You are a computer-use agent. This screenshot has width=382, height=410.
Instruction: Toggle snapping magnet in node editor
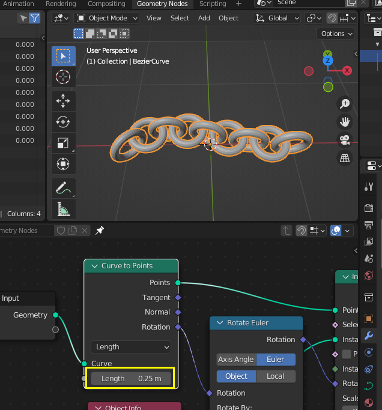[302, 231]
